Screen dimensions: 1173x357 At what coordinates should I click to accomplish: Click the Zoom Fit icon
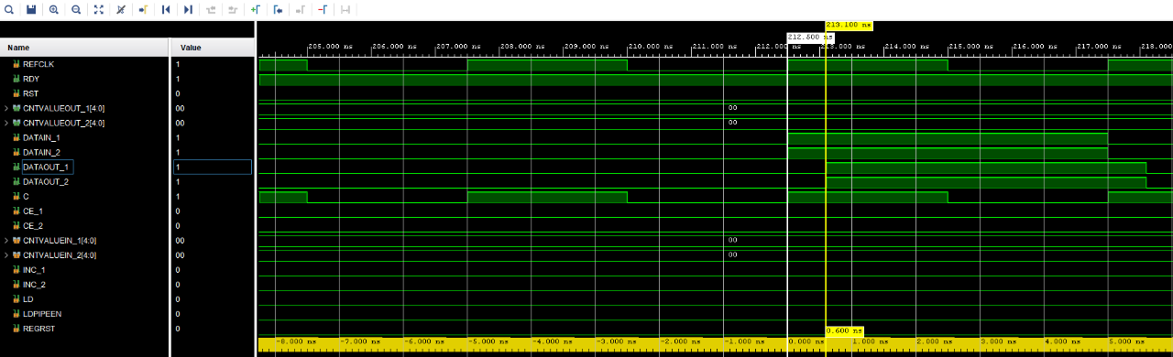[99, 9]
